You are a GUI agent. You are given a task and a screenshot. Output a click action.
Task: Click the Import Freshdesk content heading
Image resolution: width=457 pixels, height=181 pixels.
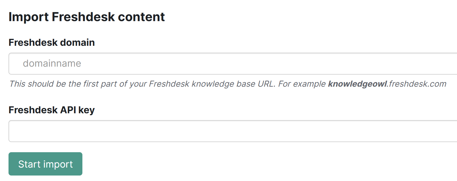click(87, 17)
